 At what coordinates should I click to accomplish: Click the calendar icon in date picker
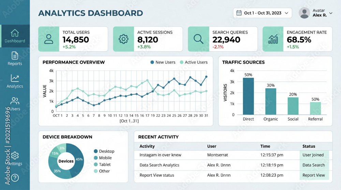click(239, 13)
